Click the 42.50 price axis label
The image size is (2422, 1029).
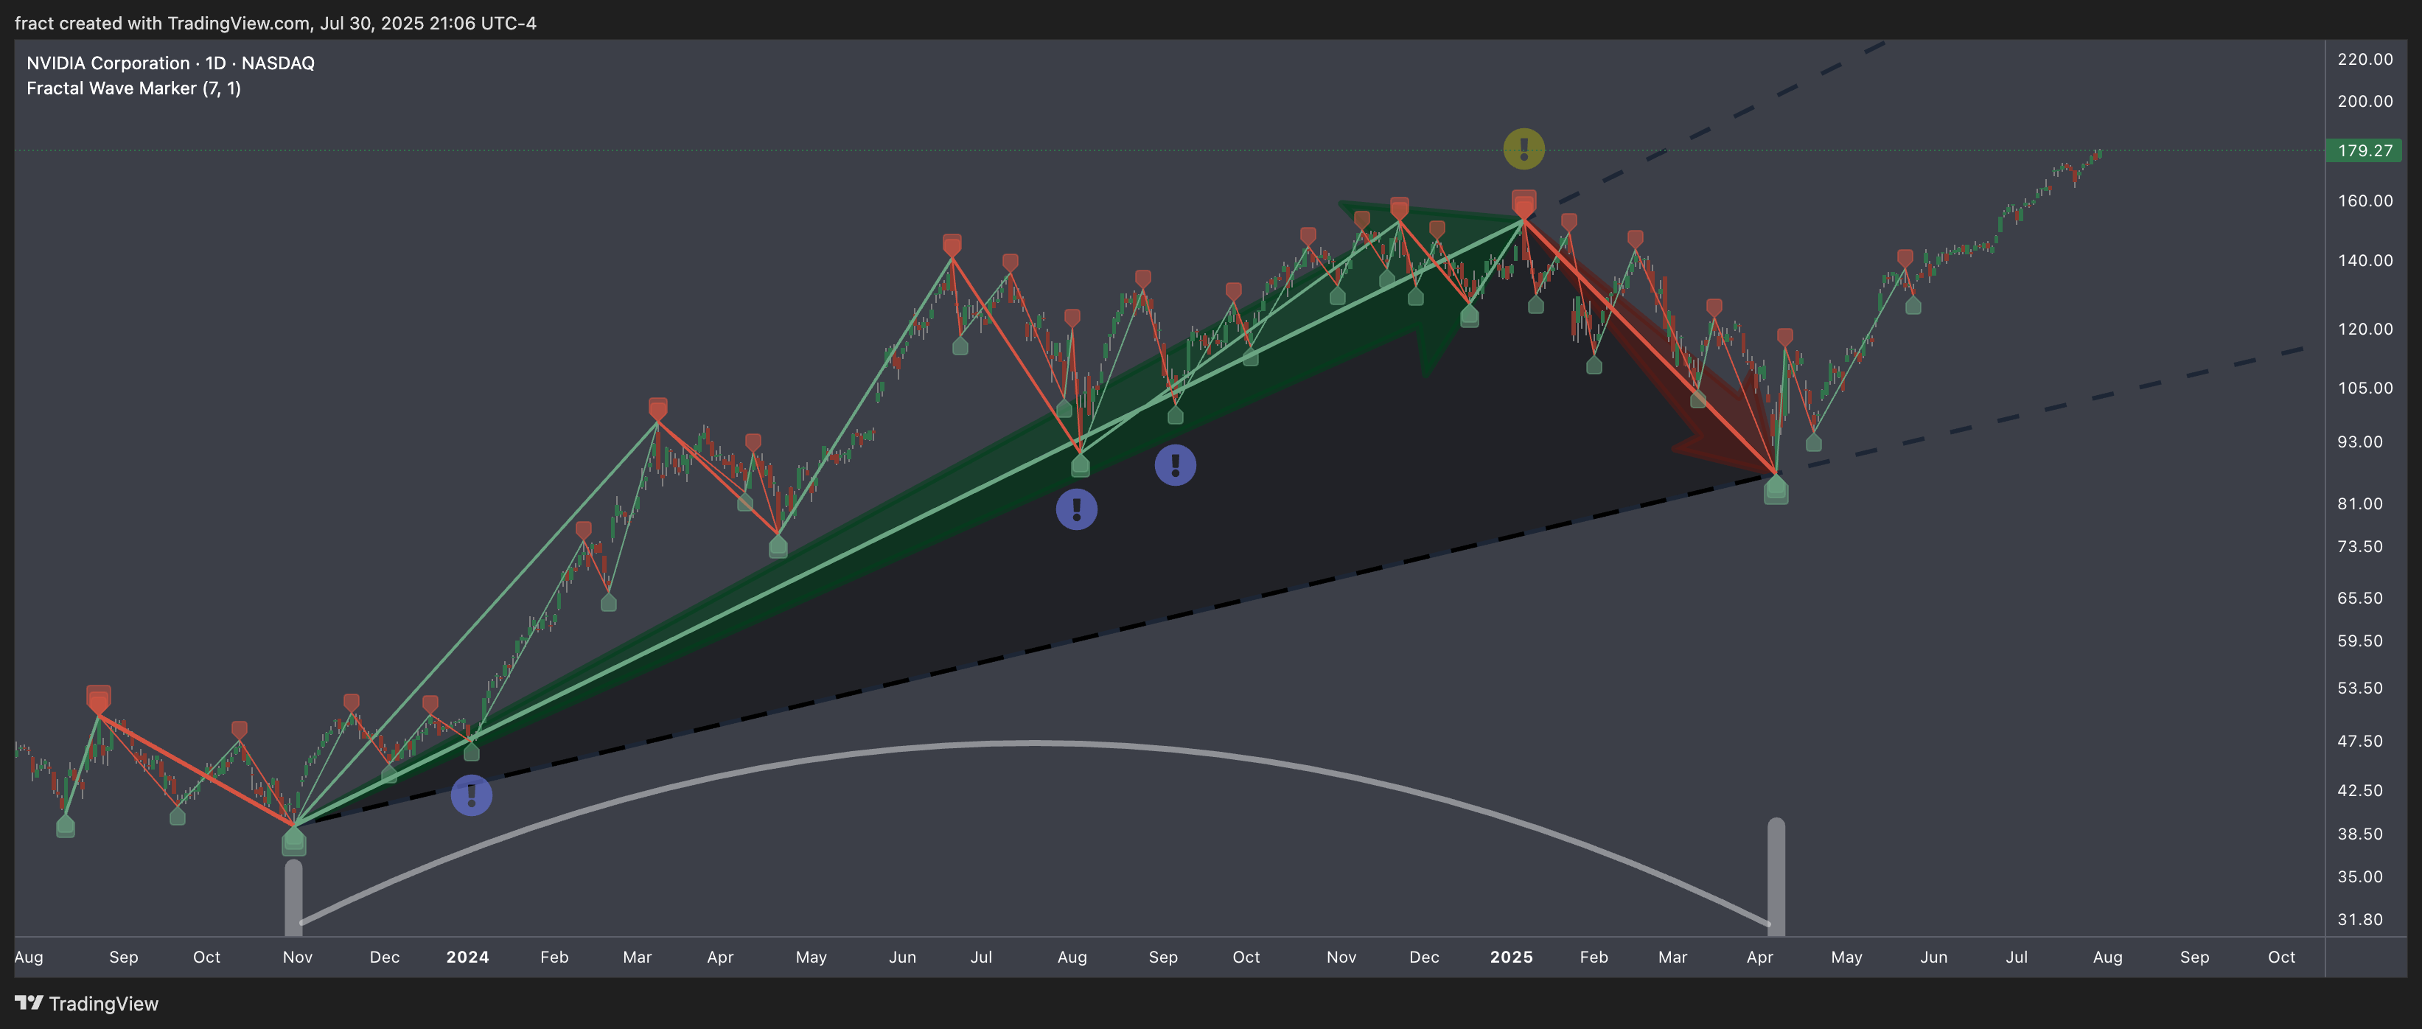point(2360,791)
